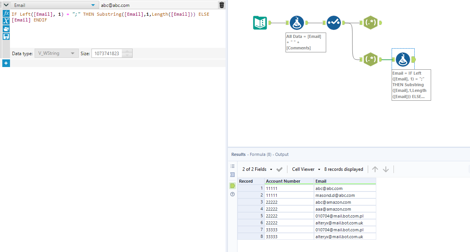Screen dimensions: 470x252
Task: Select the fx functions icon in expression editor
Action: 6,13
